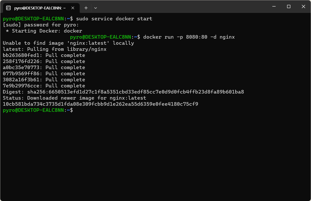Click 'latest: Pulling from library/nginx' line

pyautogui.click(x=55, y=49)
